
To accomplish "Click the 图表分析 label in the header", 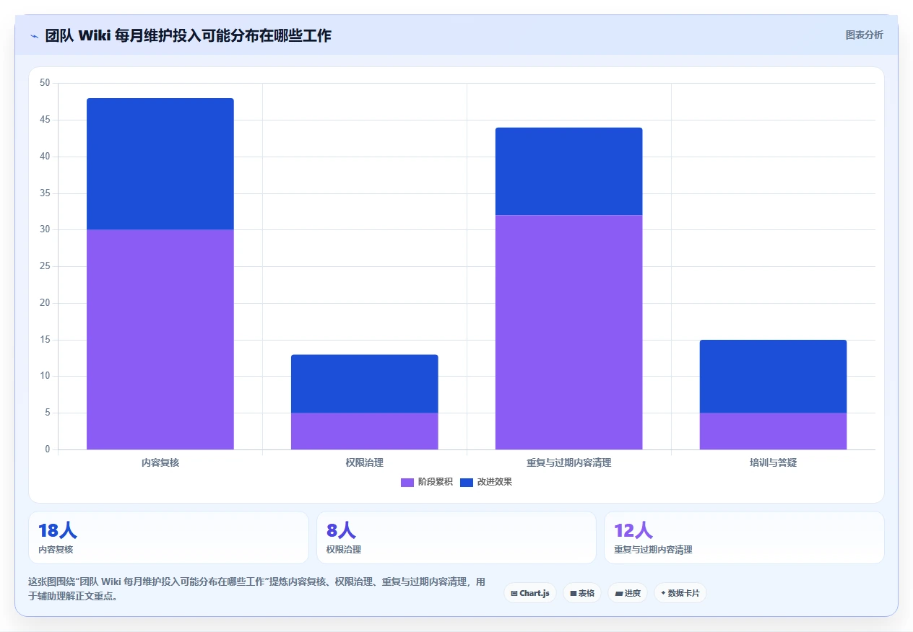I will click(x=864, y=35).
